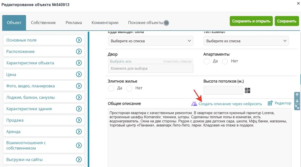
Task: Click the Сохранить button
Action: point(287,21)
